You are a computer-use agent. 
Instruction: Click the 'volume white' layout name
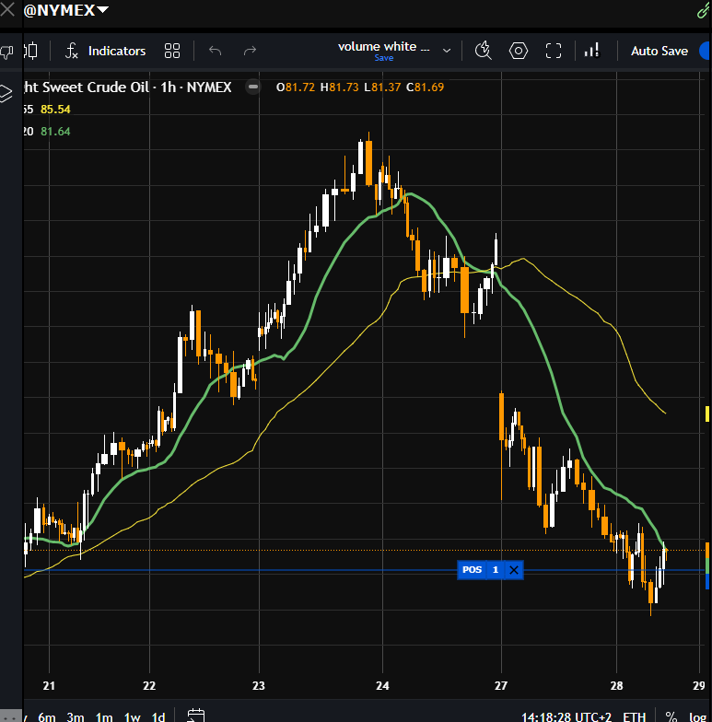click(383, 46)
